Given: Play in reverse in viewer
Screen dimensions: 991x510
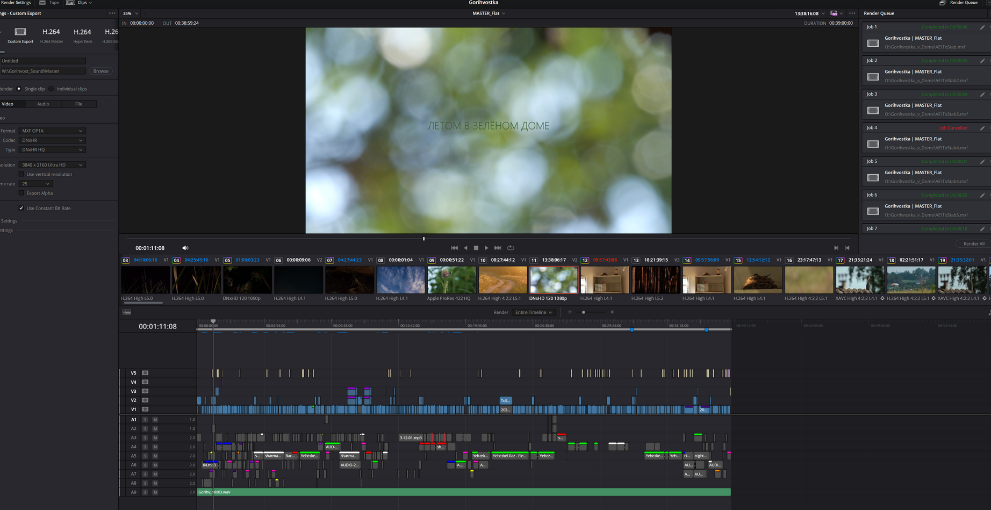Looking at the screenshot, I should tap(465, 248).
